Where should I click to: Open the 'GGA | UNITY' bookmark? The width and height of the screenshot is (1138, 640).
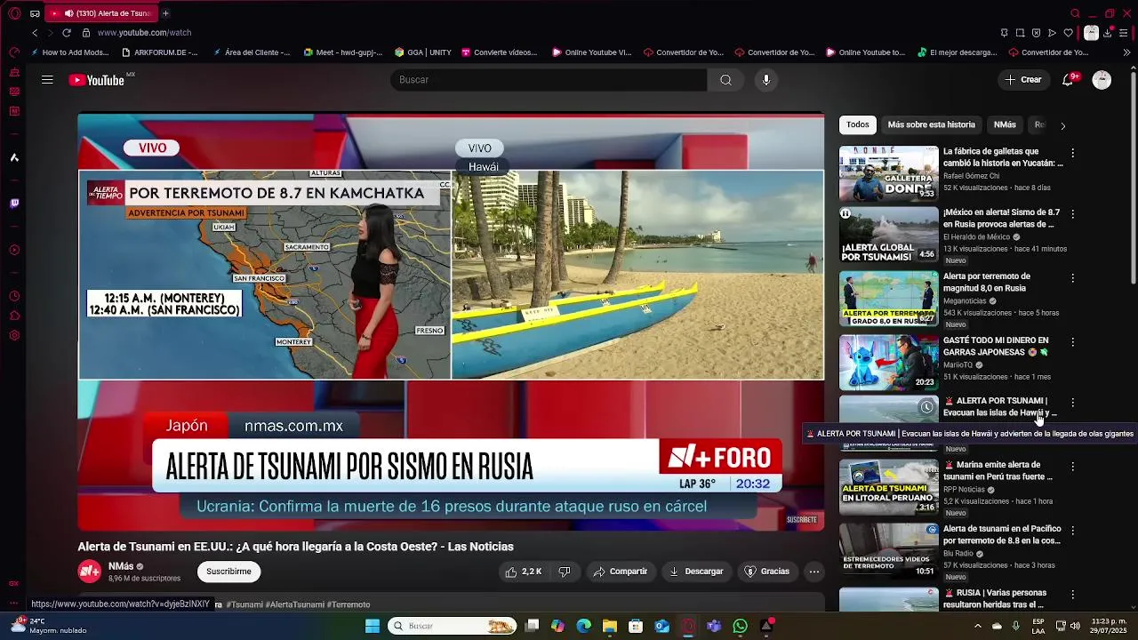[423, 52]
